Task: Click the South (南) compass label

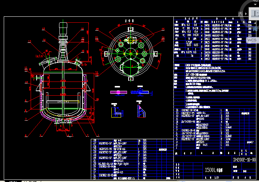Action: [x=255, y=28]
